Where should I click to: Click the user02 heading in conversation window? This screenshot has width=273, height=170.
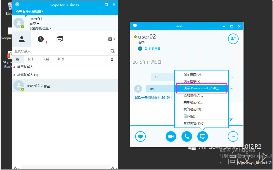click(147, 37)
